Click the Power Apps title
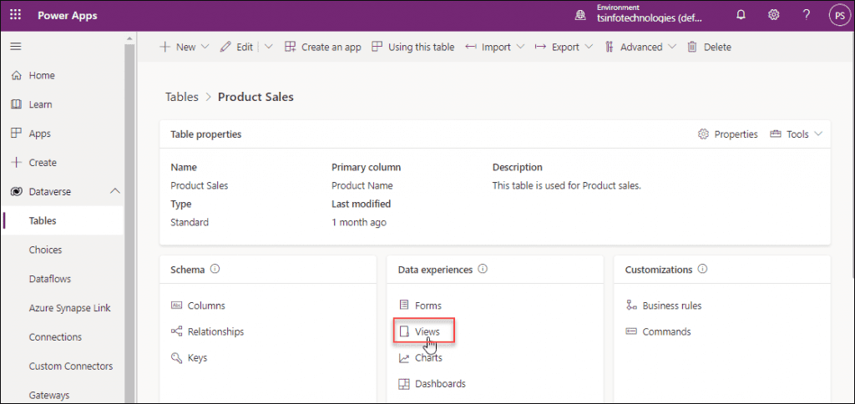855x404 pixels. pos(68,15)
